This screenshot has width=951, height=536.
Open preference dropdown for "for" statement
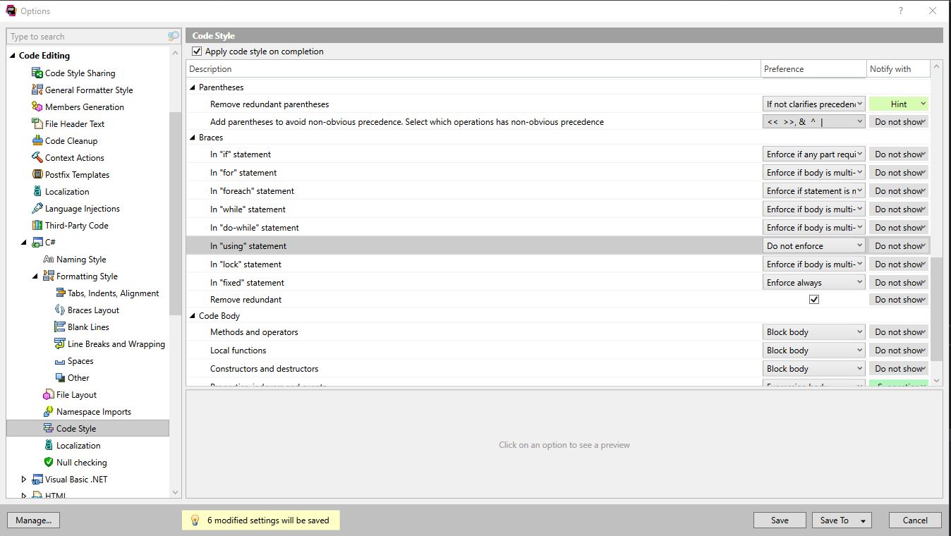pyautogui.click(x=814, y=172)
